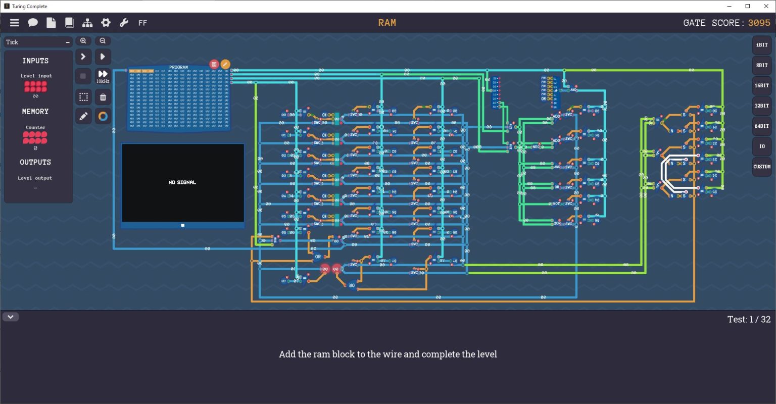
Task: Expand the 8BIT component category
Action: 762,65
